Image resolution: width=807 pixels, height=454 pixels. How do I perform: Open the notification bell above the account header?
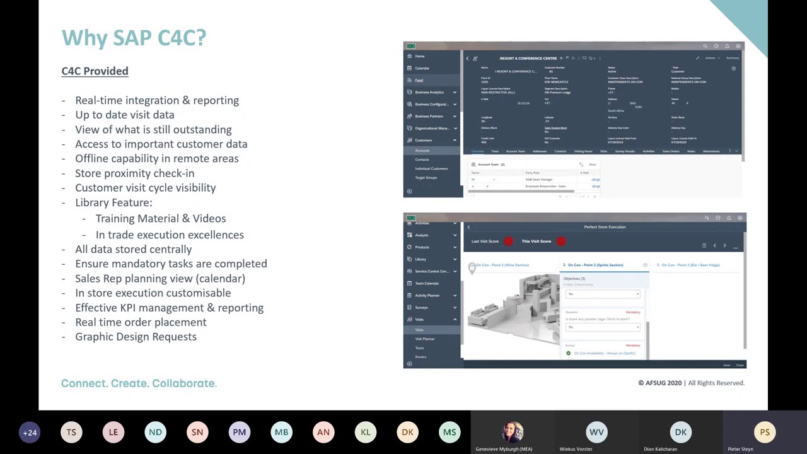tap(727, 46)
